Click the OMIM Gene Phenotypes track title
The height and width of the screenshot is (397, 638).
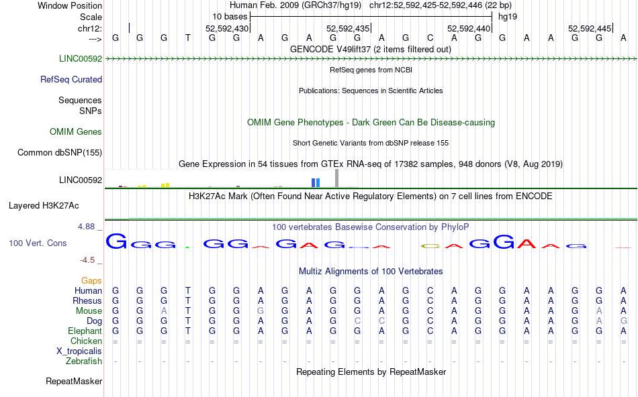coord(371,122)
